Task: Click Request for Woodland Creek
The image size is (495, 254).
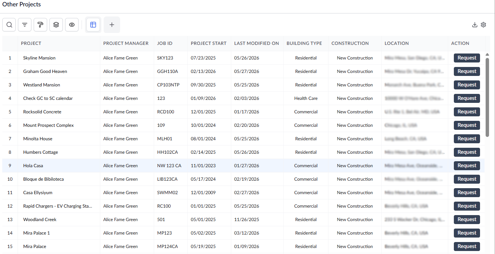Action: 467,220
